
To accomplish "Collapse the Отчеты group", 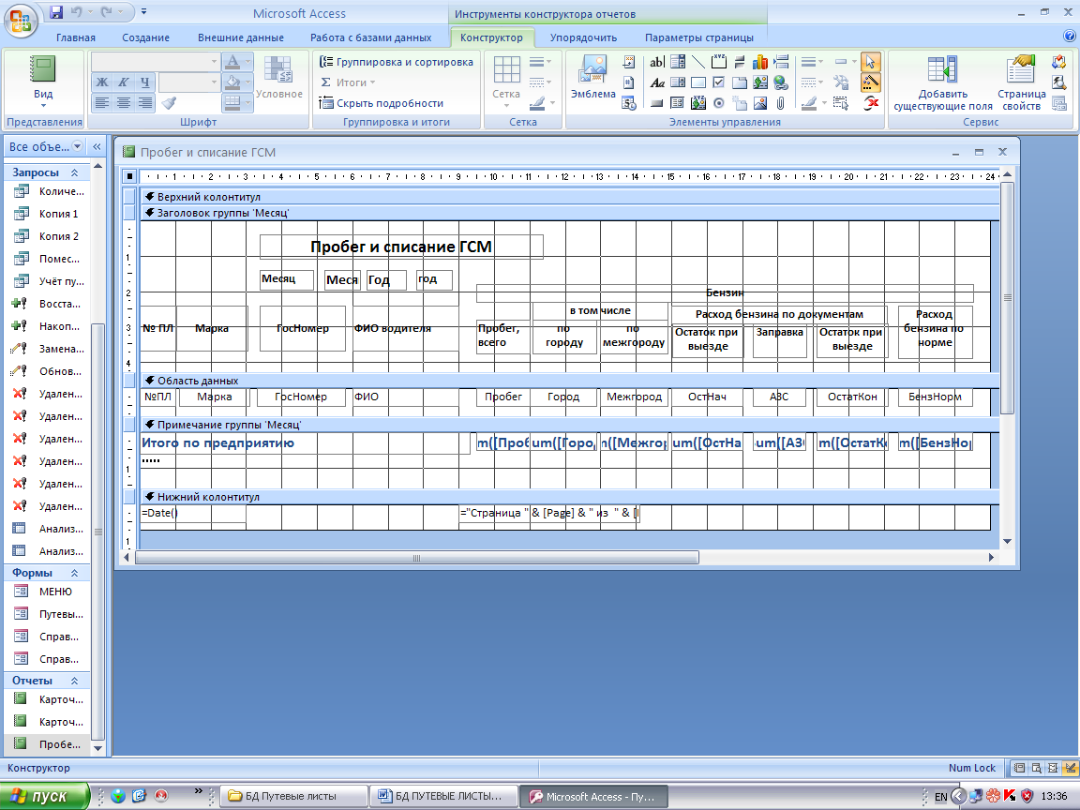I will coord(74,681).
